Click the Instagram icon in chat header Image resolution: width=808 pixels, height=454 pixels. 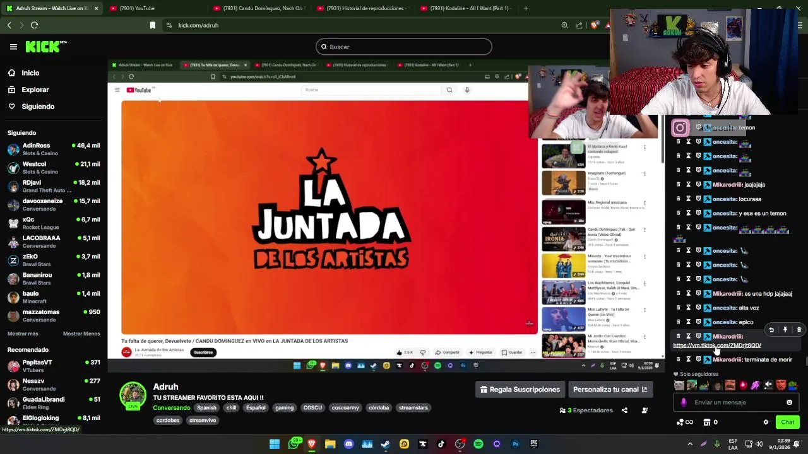click(x=680, y=128)
